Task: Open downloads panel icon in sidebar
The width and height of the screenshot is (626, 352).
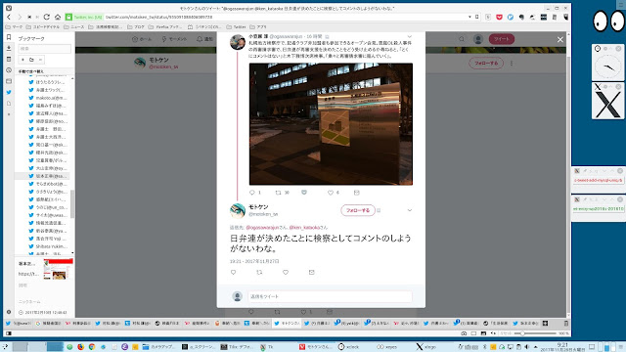Action: coord(9,48)
